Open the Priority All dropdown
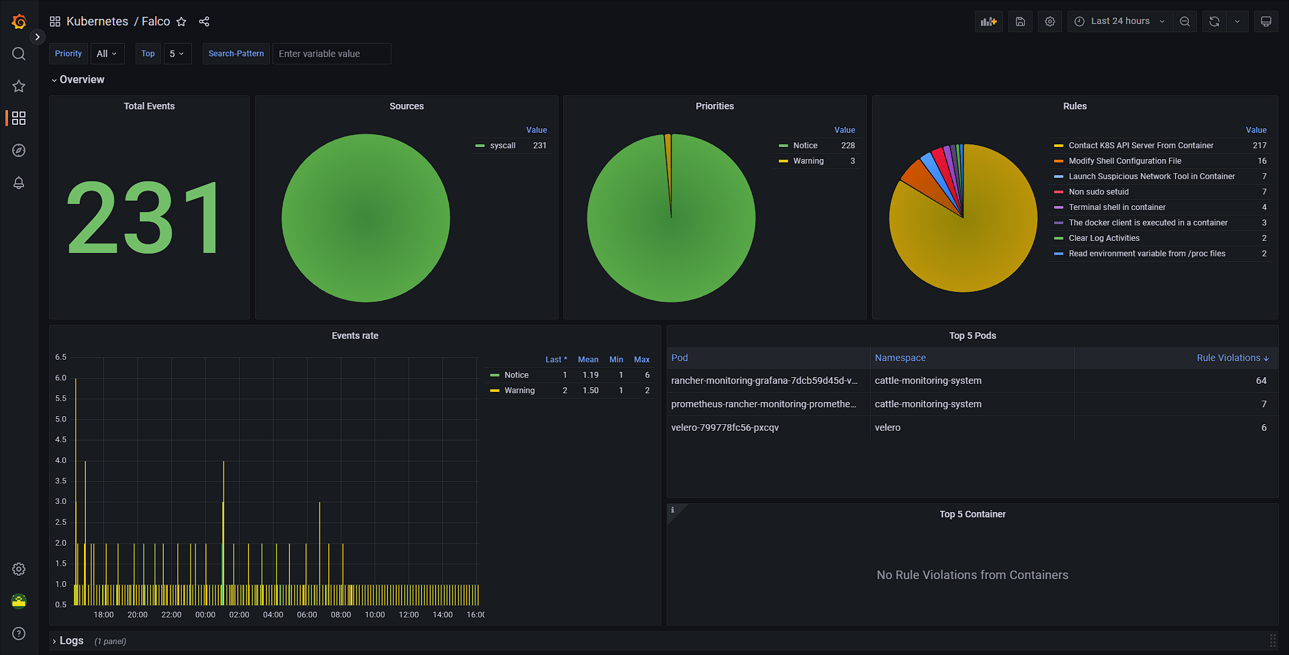 107,54
